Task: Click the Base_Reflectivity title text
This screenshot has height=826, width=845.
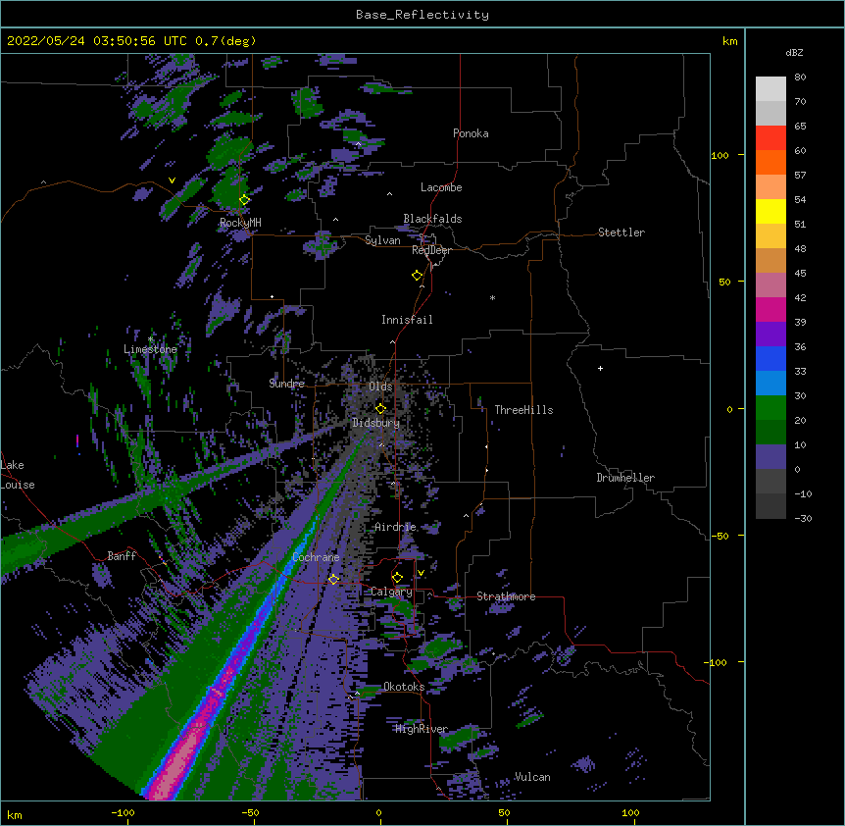Action: pyautogui.click(x=422, y=15)
